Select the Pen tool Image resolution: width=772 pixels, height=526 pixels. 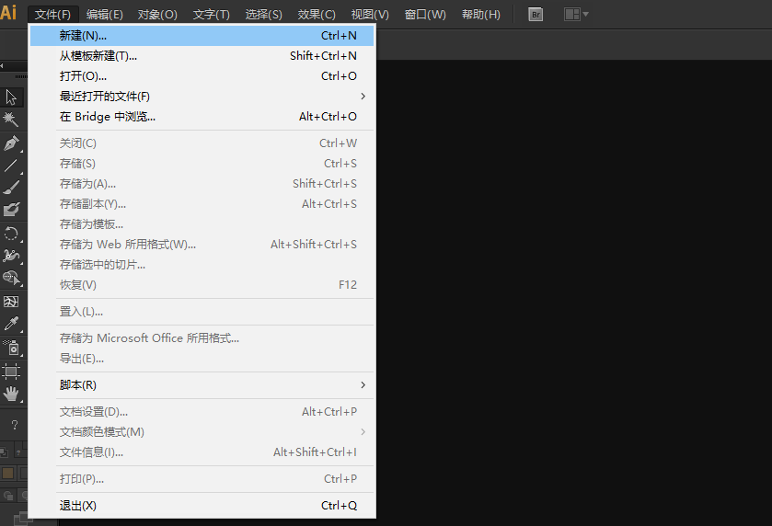(11, 143)
